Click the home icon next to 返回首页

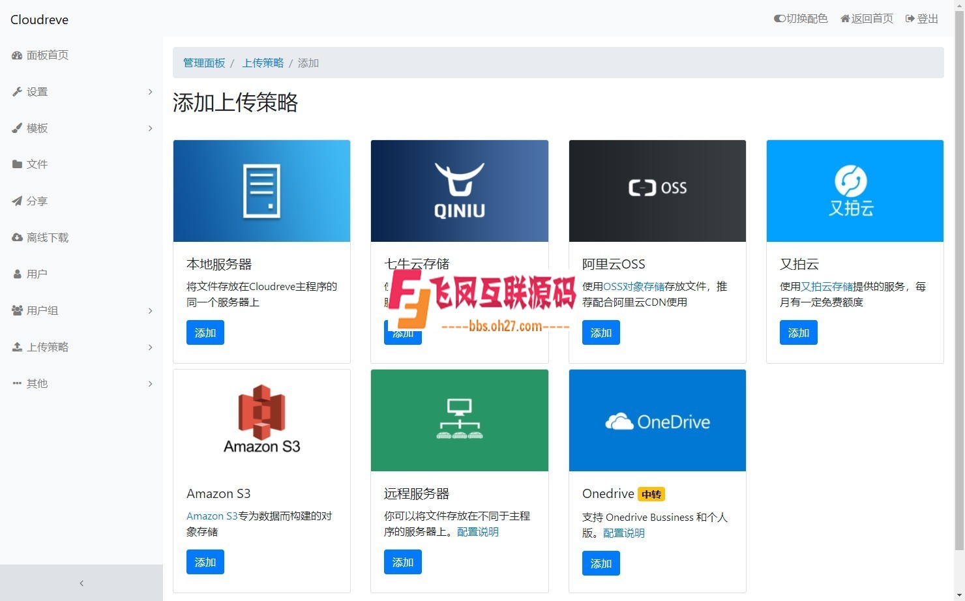[x=845, y=19]
